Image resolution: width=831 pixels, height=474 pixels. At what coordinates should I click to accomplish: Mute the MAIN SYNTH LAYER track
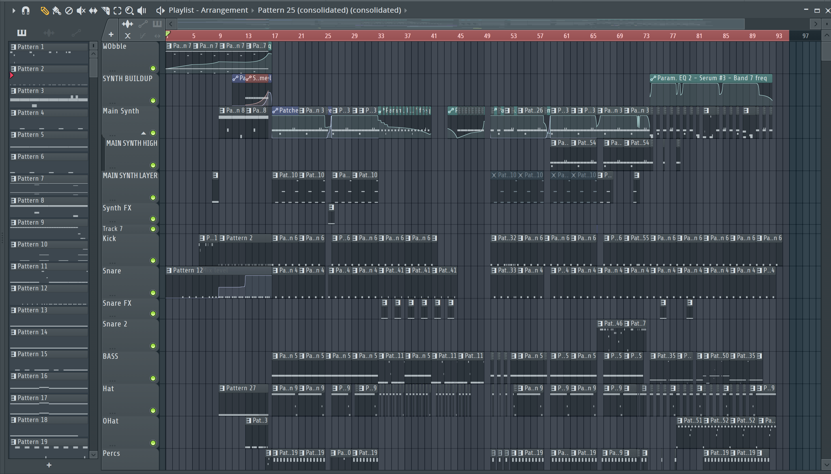click(153, 198)
